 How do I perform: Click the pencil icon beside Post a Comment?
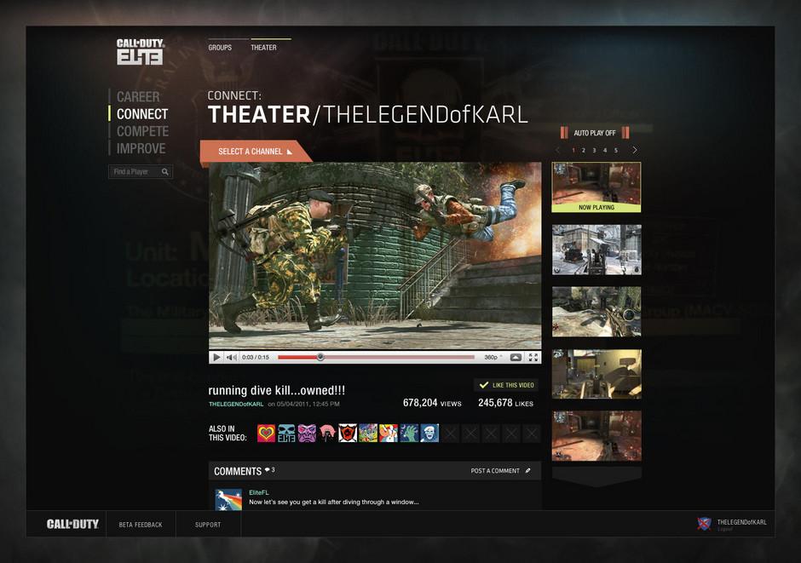click(x=528, y=471)
